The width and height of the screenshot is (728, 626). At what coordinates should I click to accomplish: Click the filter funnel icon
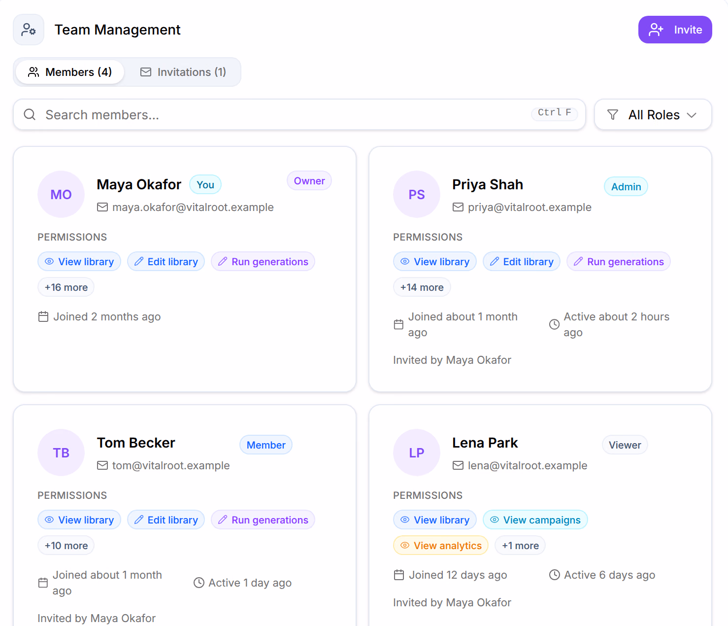pyautogui.click(x=613, y=115)
